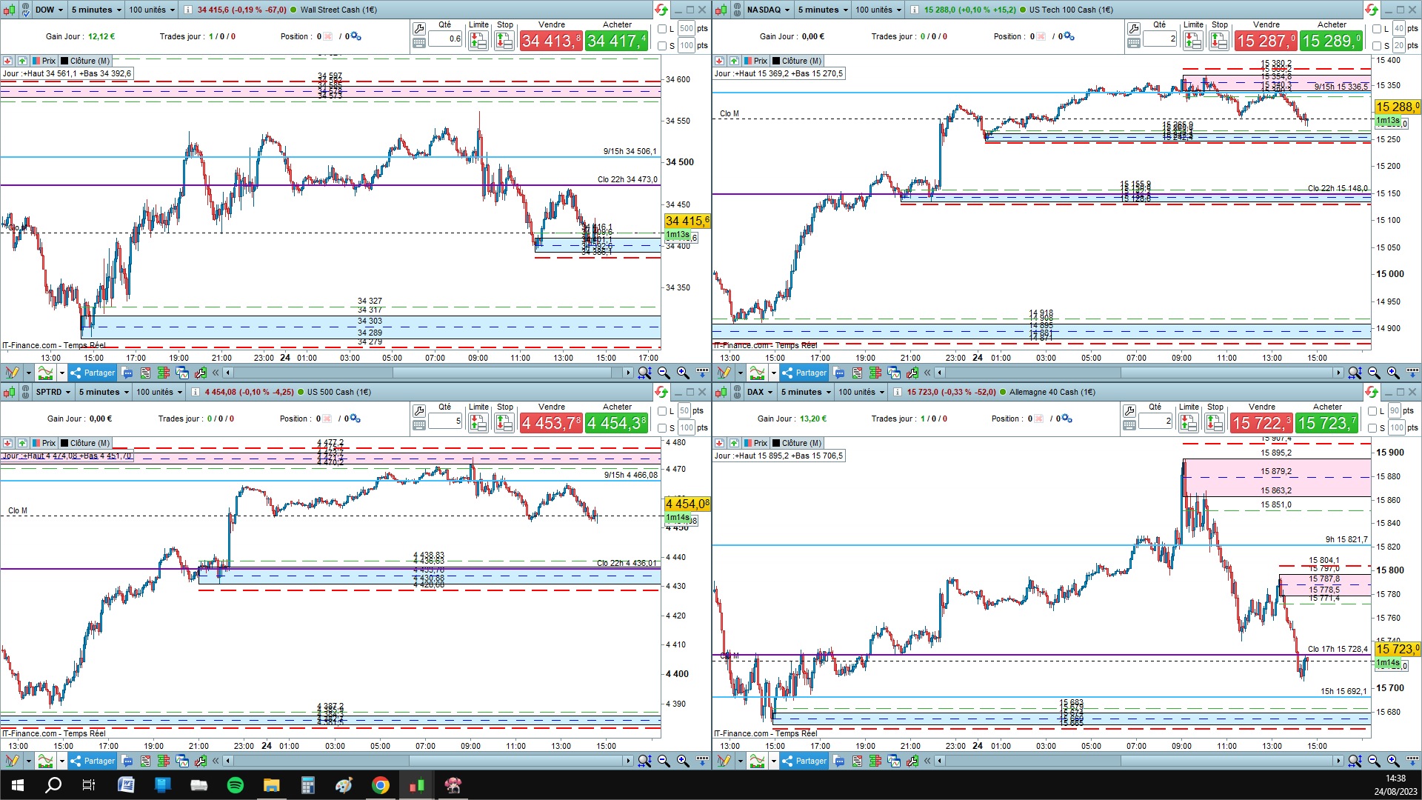Click the instrument info icon on NASDAQ header
1422x800 pixels.
[915, 10]
